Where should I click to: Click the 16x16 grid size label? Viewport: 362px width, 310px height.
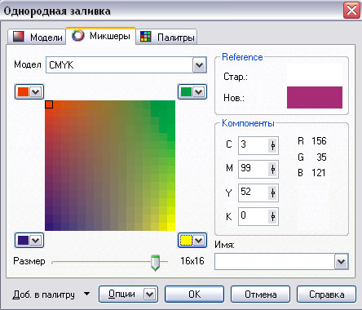pyautogui.click(x=192, y=261)
